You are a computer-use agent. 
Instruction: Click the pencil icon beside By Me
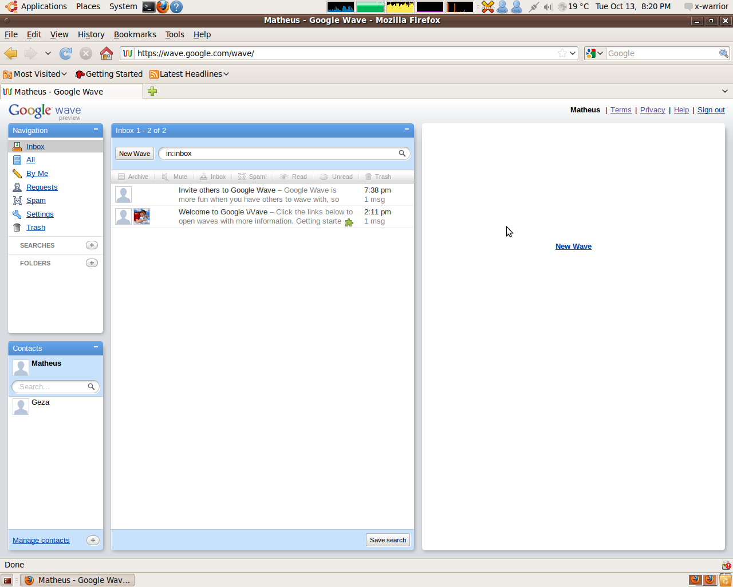coord(17,174)
